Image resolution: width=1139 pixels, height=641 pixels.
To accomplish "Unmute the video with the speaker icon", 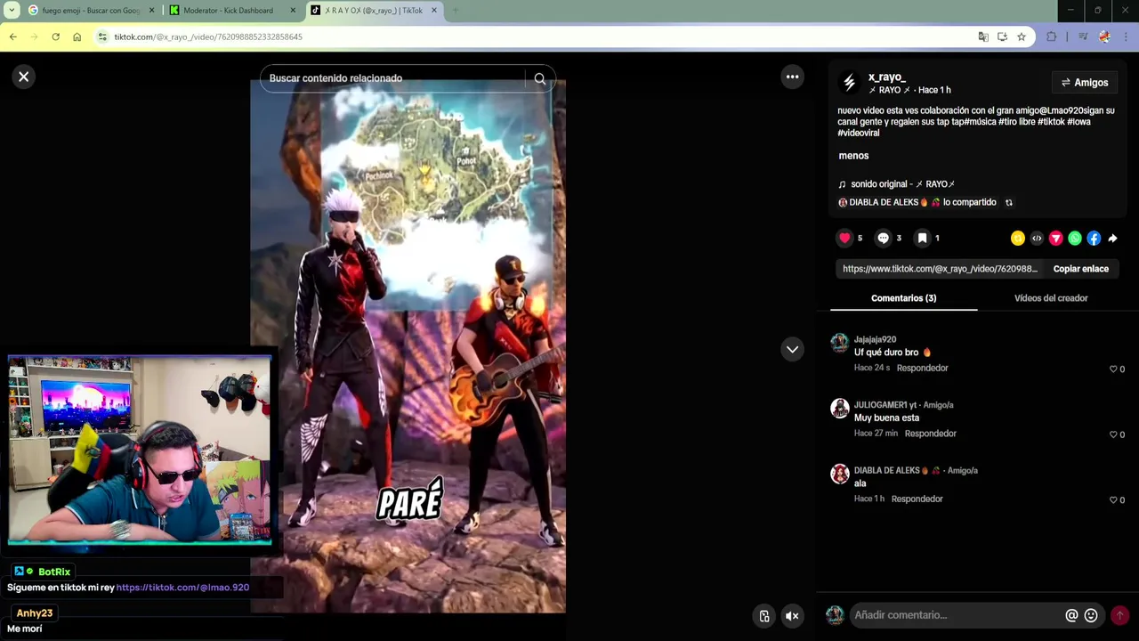I will (x=792, y=616).
